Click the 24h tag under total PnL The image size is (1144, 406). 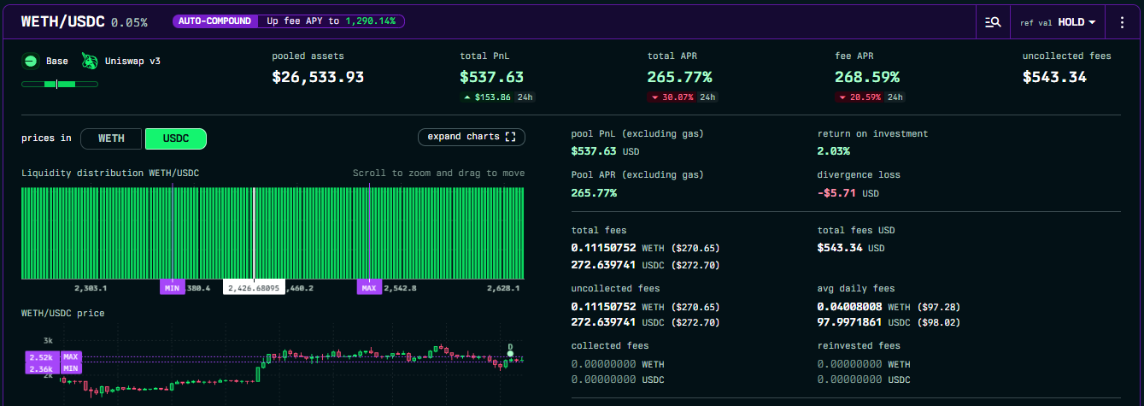(x=524, y=97)
